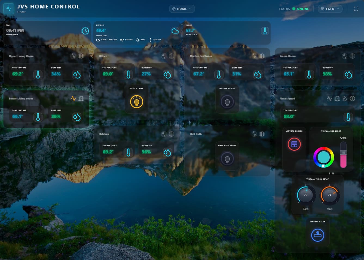Expand the FGFD layout dropdown
This screenshot has width=364, height=260.
330,9
